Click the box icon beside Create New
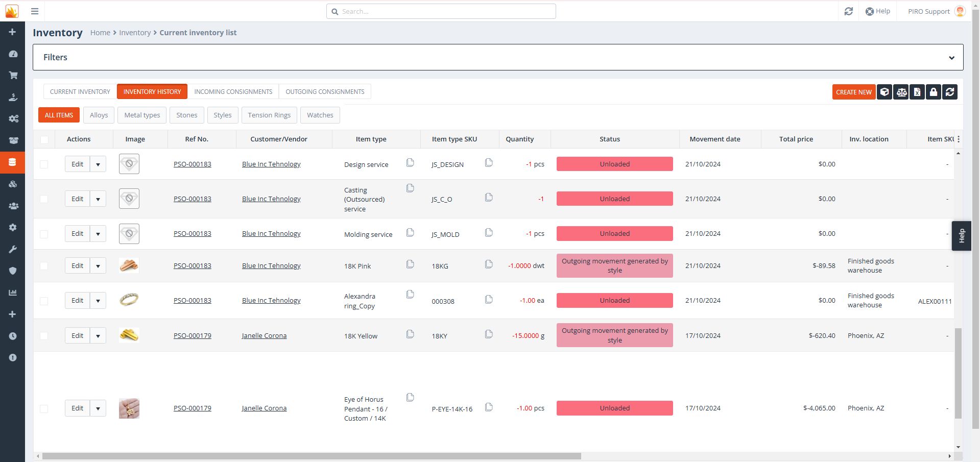 pos(885,92)
